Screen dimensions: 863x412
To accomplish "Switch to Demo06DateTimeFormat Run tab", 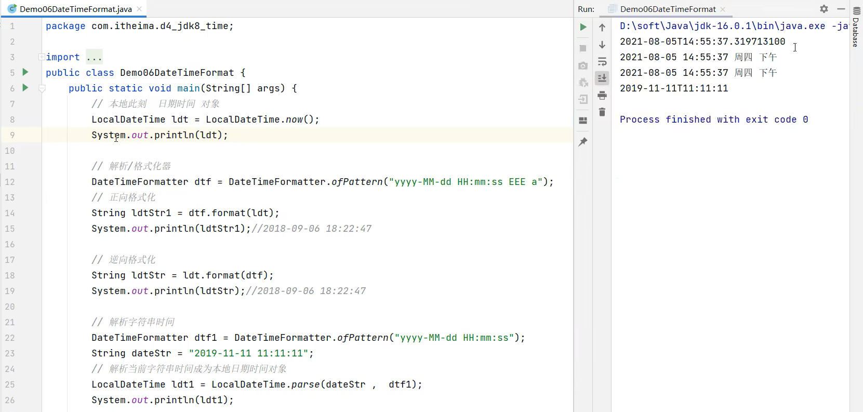I will 668,9.
